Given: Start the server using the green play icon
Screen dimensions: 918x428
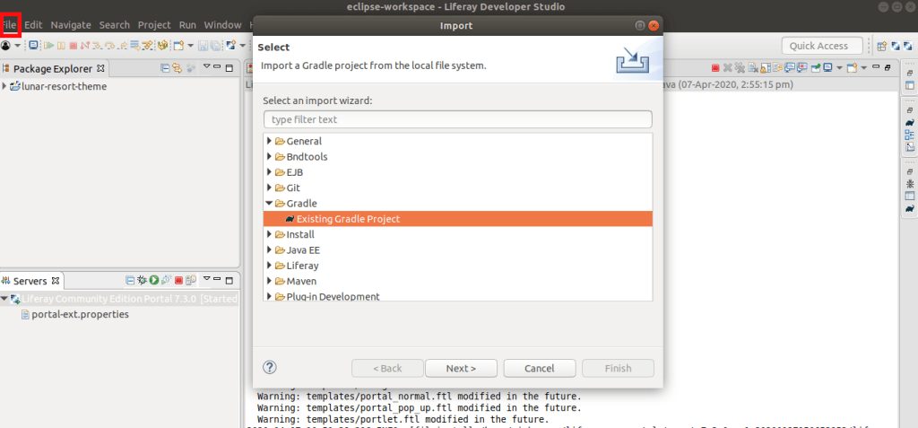Looking at the screenshot, I should tap(154, 281).
